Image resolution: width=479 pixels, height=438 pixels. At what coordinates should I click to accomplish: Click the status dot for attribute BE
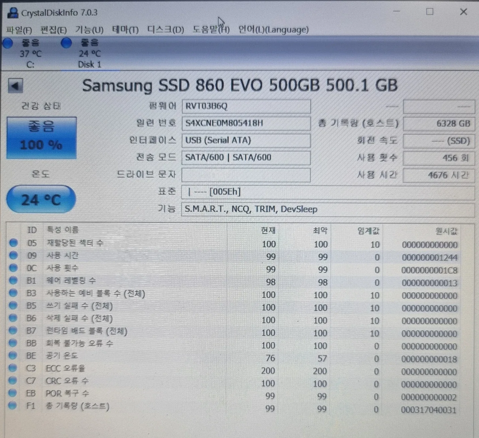[13, 355]
